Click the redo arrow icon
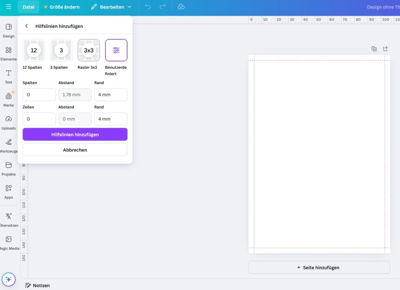This screenshot has height=290, width=400. [x=163, y=7]
